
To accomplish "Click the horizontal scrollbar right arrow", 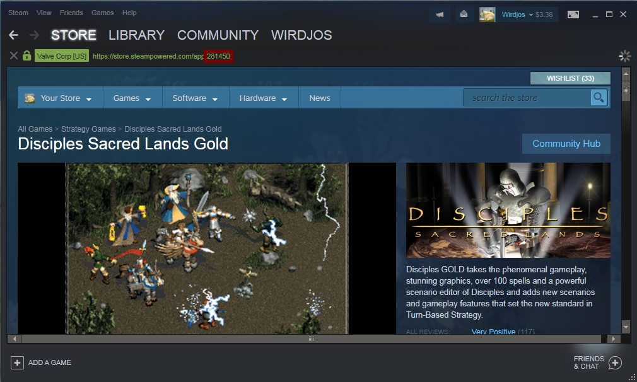I will tap(614, 339).
